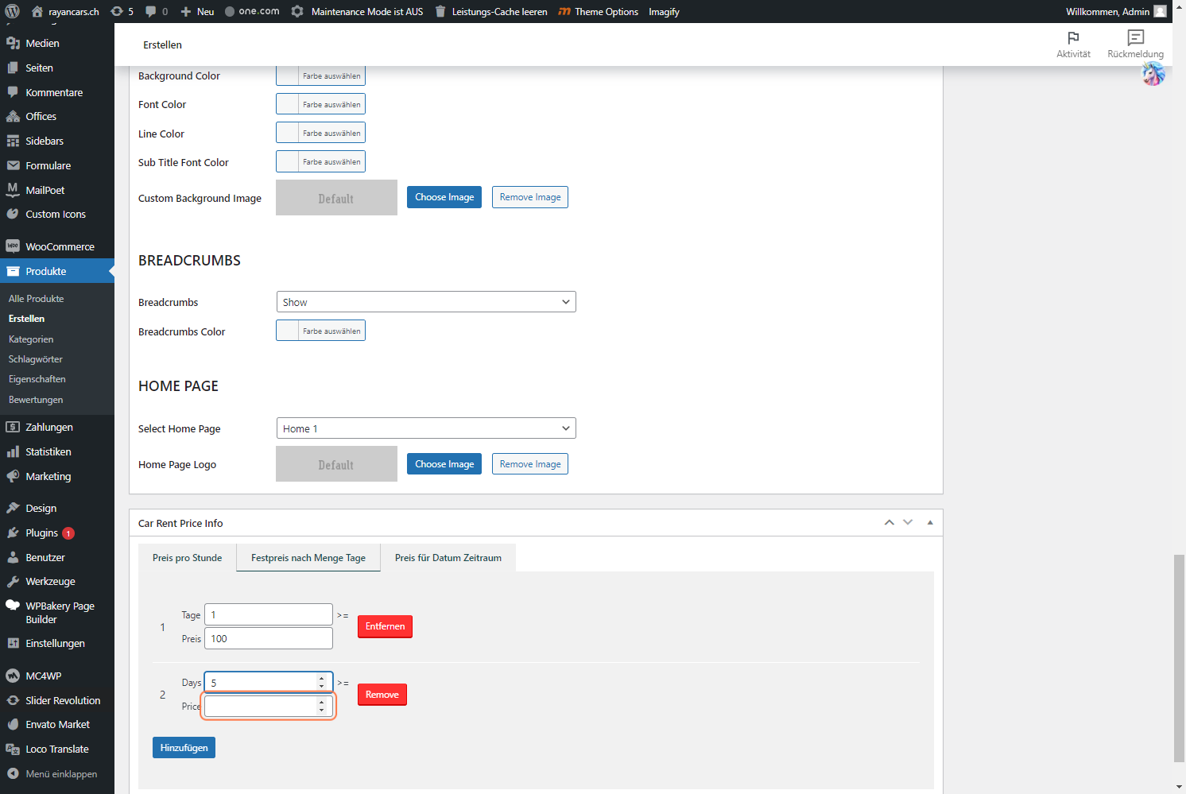Focus the empty Price field in row 2

[269, 706]
